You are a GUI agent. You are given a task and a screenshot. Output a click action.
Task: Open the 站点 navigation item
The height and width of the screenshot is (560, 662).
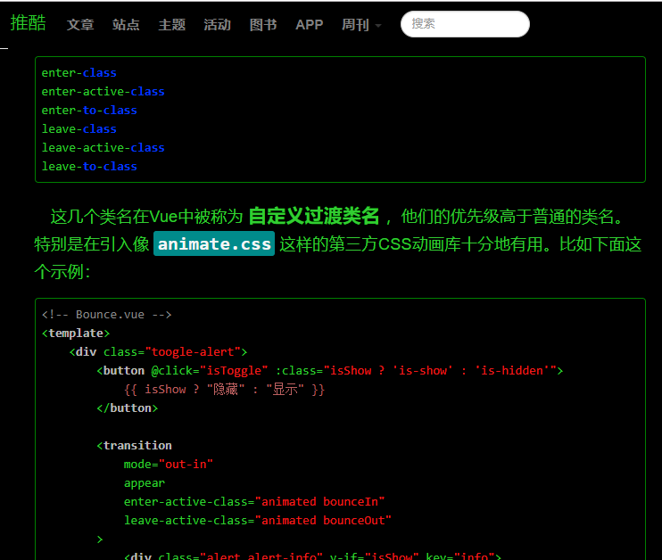126,24
